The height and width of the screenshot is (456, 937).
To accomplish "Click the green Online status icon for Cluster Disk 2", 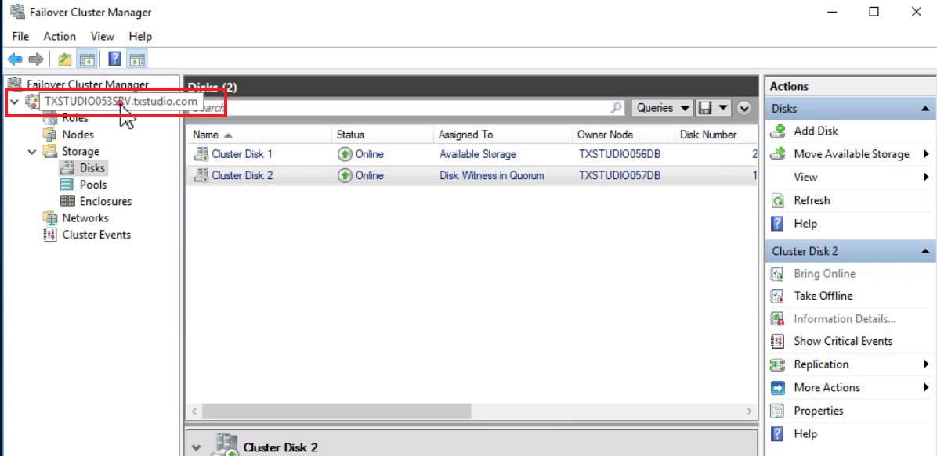I will click(345, 175).
